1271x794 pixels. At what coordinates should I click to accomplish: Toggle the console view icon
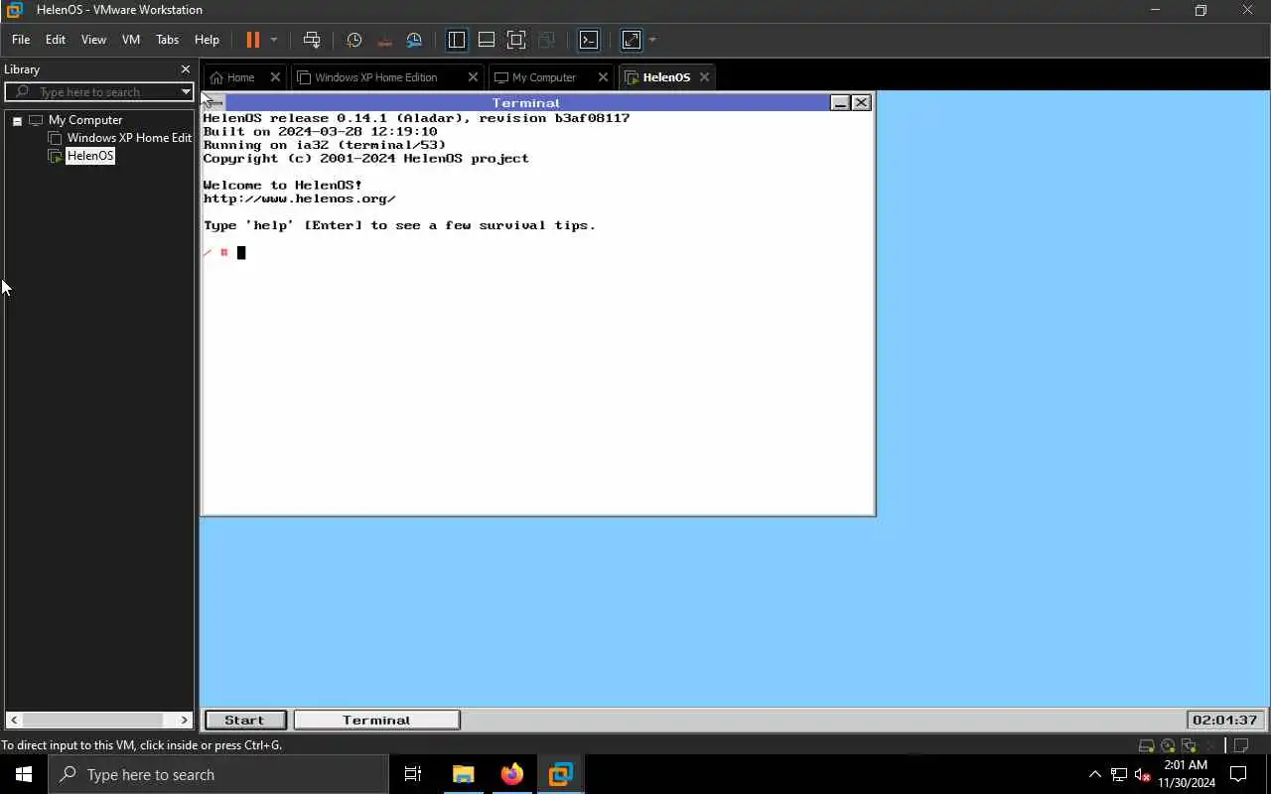[589, 40]
